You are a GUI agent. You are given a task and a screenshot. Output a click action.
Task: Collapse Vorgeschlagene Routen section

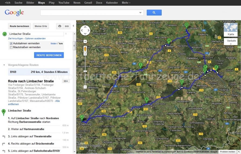point(4,65)
